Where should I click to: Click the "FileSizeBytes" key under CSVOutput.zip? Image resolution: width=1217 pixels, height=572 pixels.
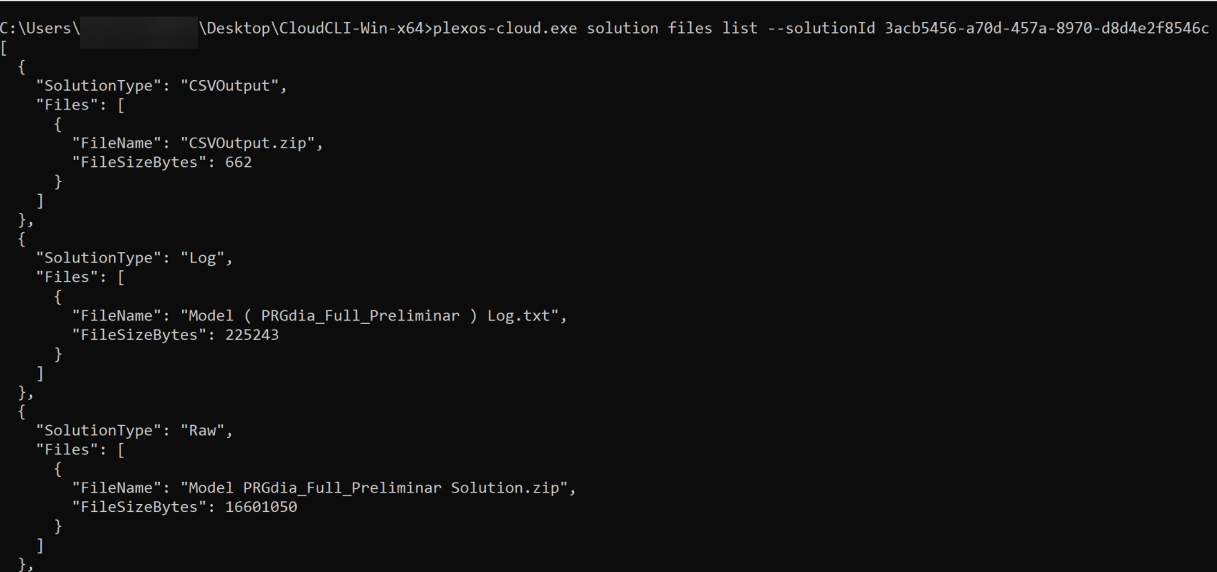click(x=139, y=162)
